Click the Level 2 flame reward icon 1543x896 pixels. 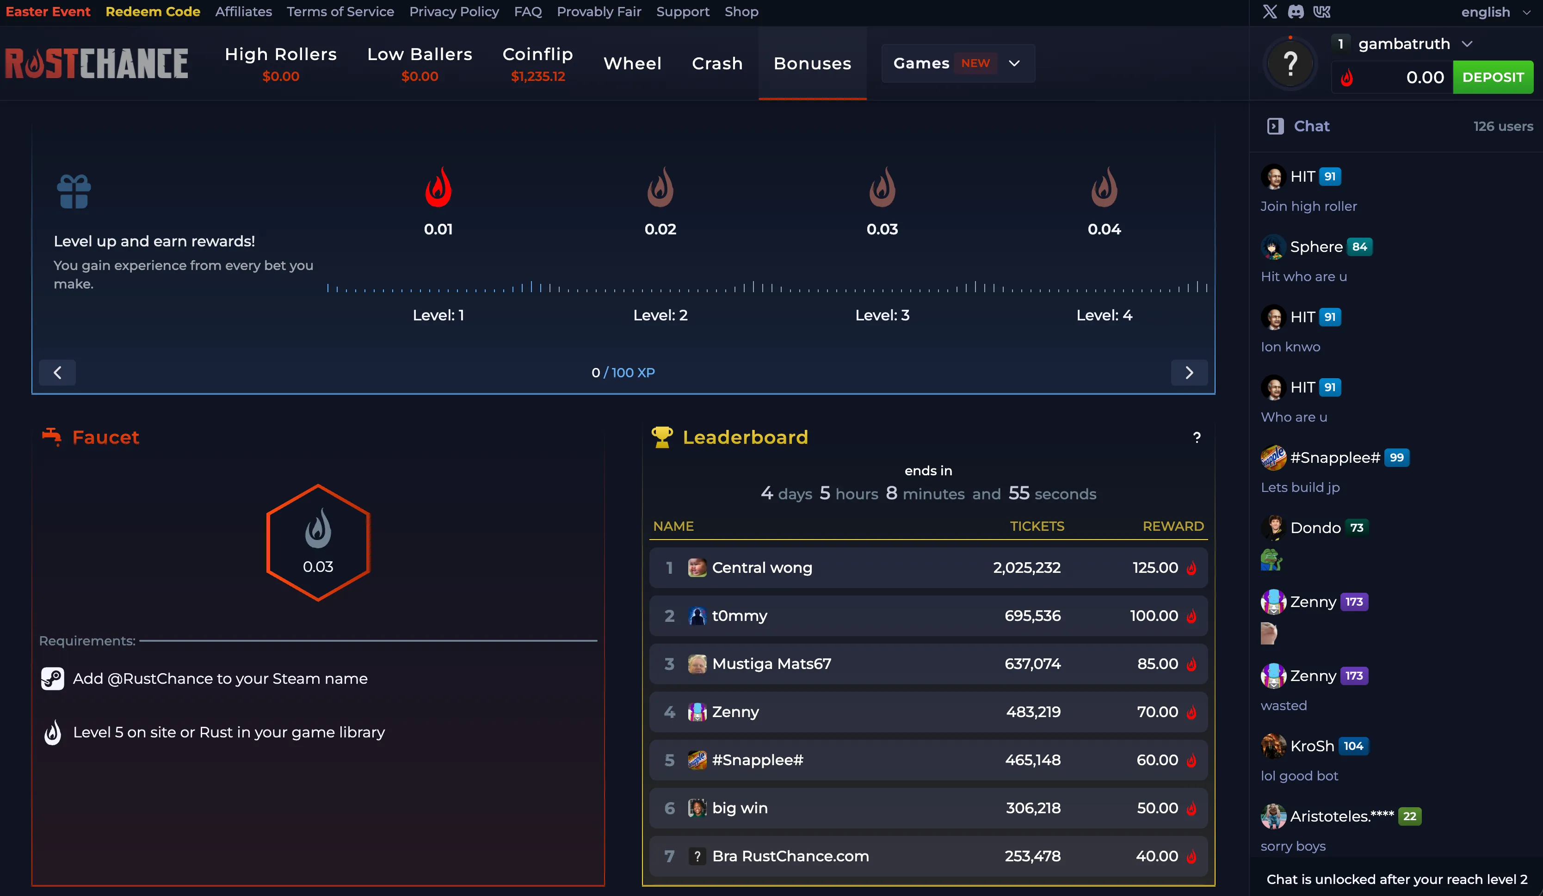pyautogui.click(x=660, y=187)
